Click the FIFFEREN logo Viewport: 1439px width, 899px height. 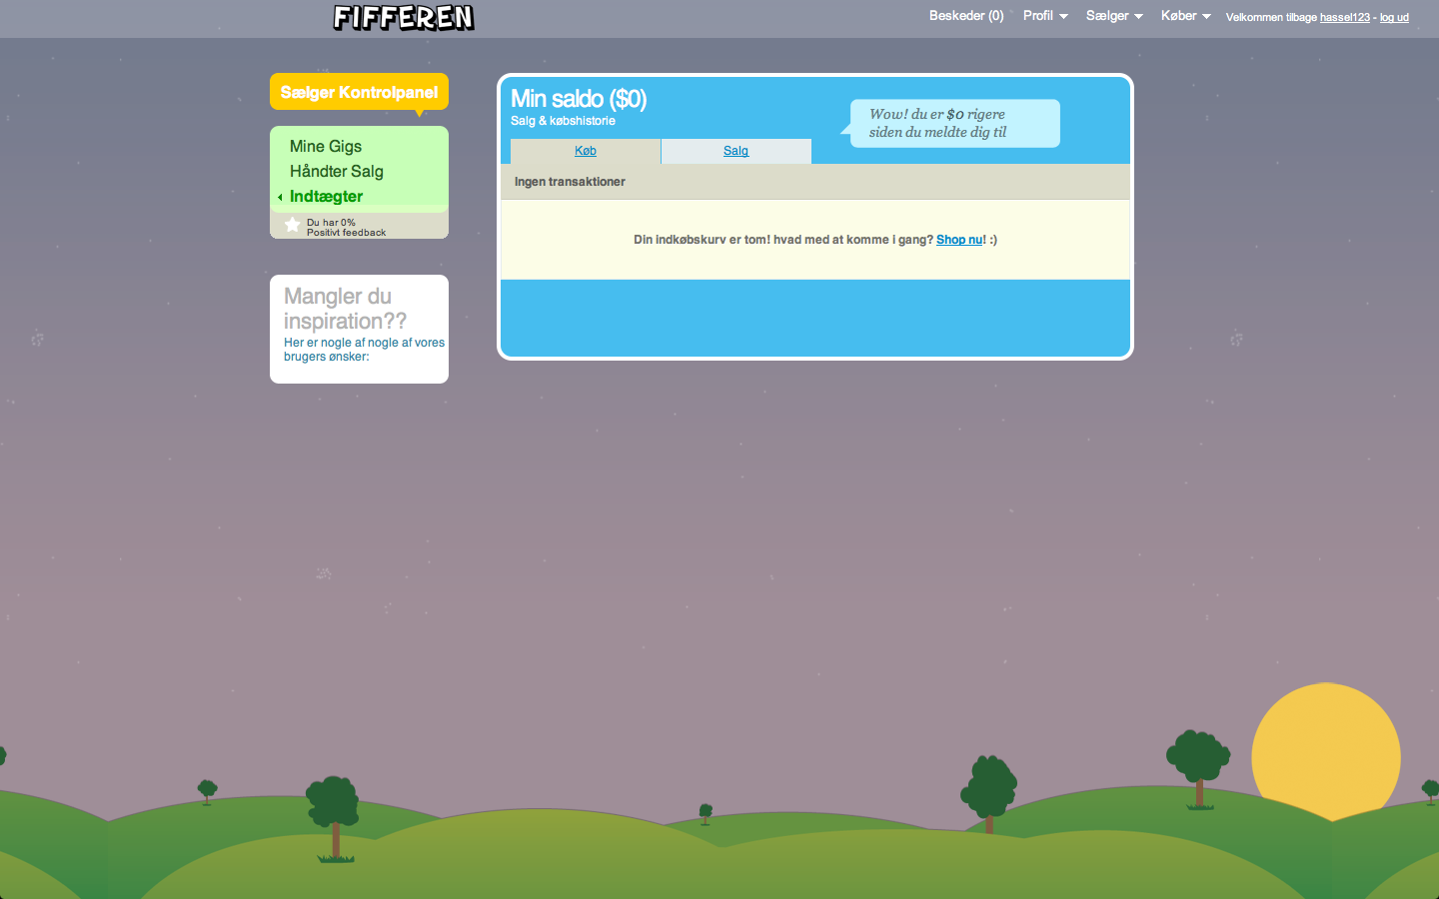pyautogui.click(x=404, y=17)
